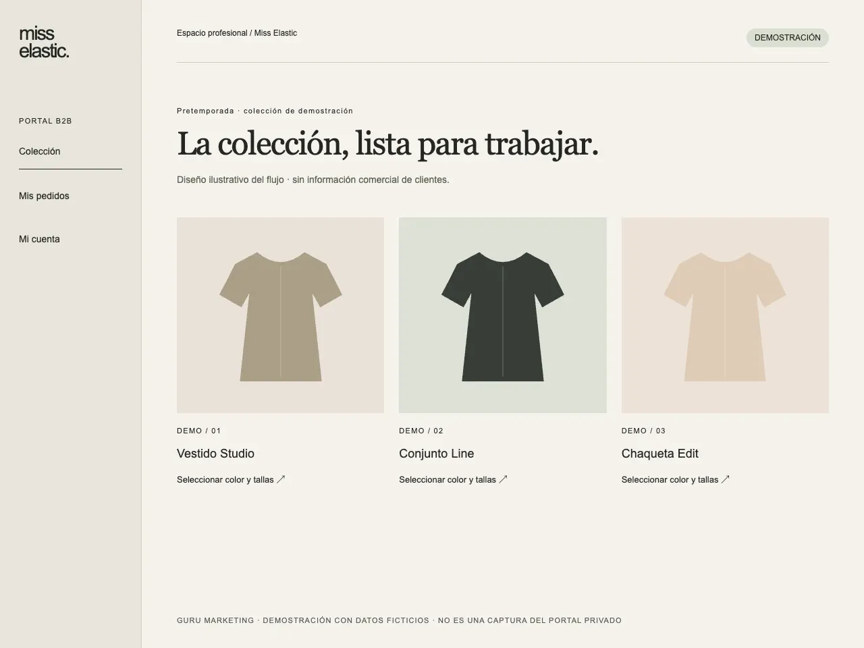Screen dimensions: 864x648
Task: Open the Chaqueta Edit product thumbnail
Action: coord(725,315)
